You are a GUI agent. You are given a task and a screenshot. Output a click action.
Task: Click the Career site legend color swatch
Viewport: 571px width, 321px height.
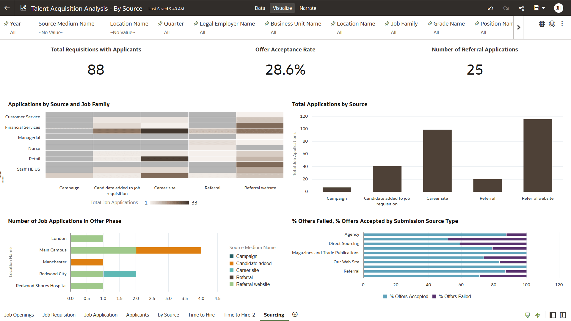pyautogui.click(x=232, y=270)
